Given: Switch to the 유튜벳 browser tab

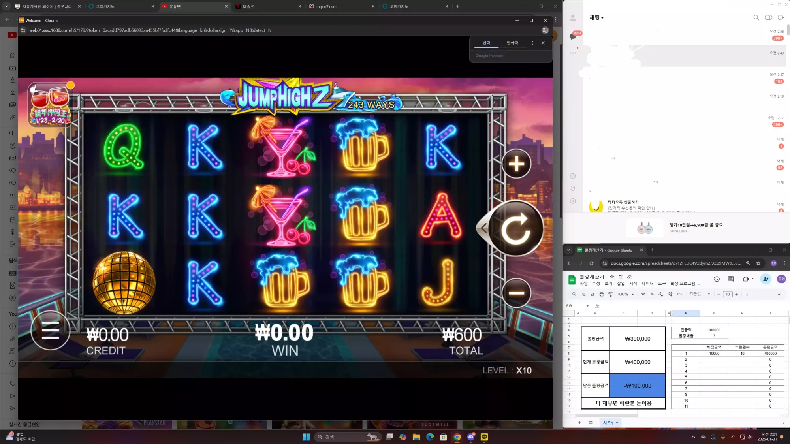Looking at the screenshot, I should pos(193,6).
